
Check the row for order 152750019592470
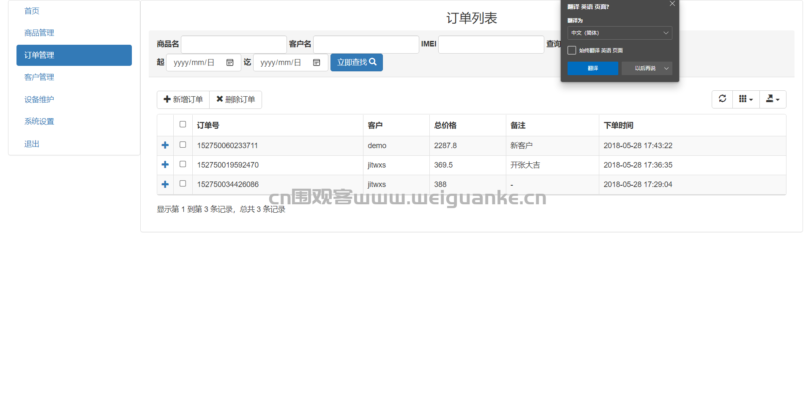[x=183, y=164]
